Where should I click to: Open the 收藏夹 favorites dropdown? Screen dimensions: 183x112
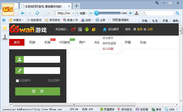coord(16,20)
